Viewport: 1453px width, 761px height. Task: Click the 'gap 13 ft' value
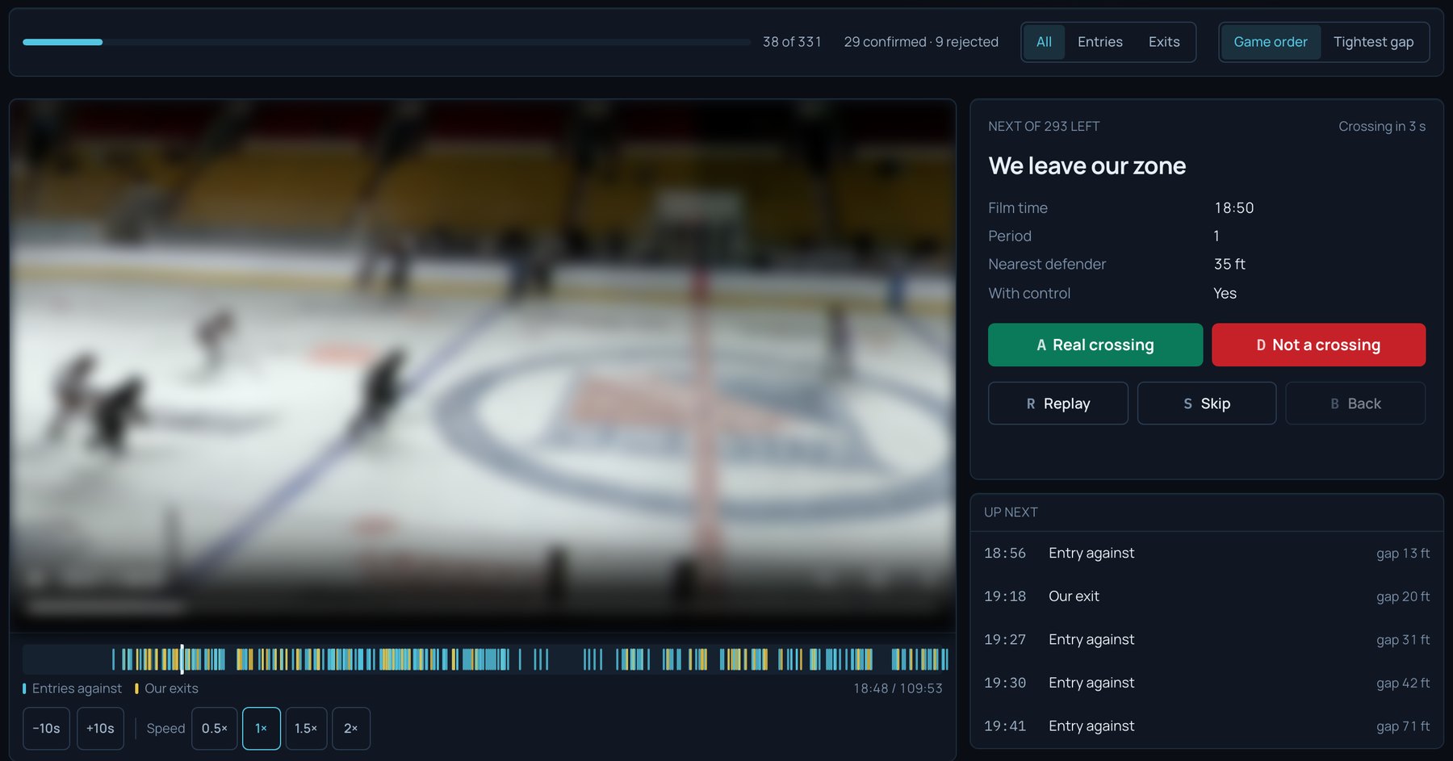[1403, 554]
